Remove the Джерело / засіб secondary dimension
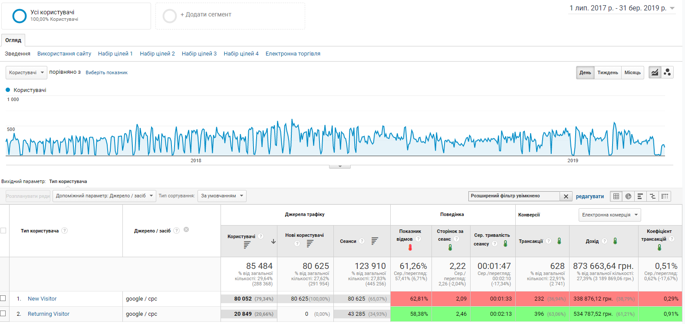 coord(186,230)
